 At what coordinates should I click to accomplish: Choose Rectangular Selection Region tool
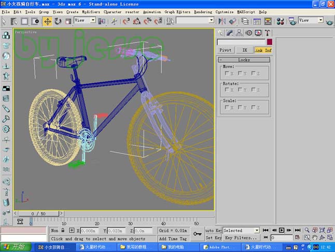(x=24, y=21)
